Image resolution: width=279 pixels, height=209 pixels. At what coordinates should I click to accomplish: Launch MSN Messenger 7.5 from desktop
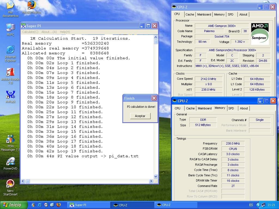click(10, 139)
